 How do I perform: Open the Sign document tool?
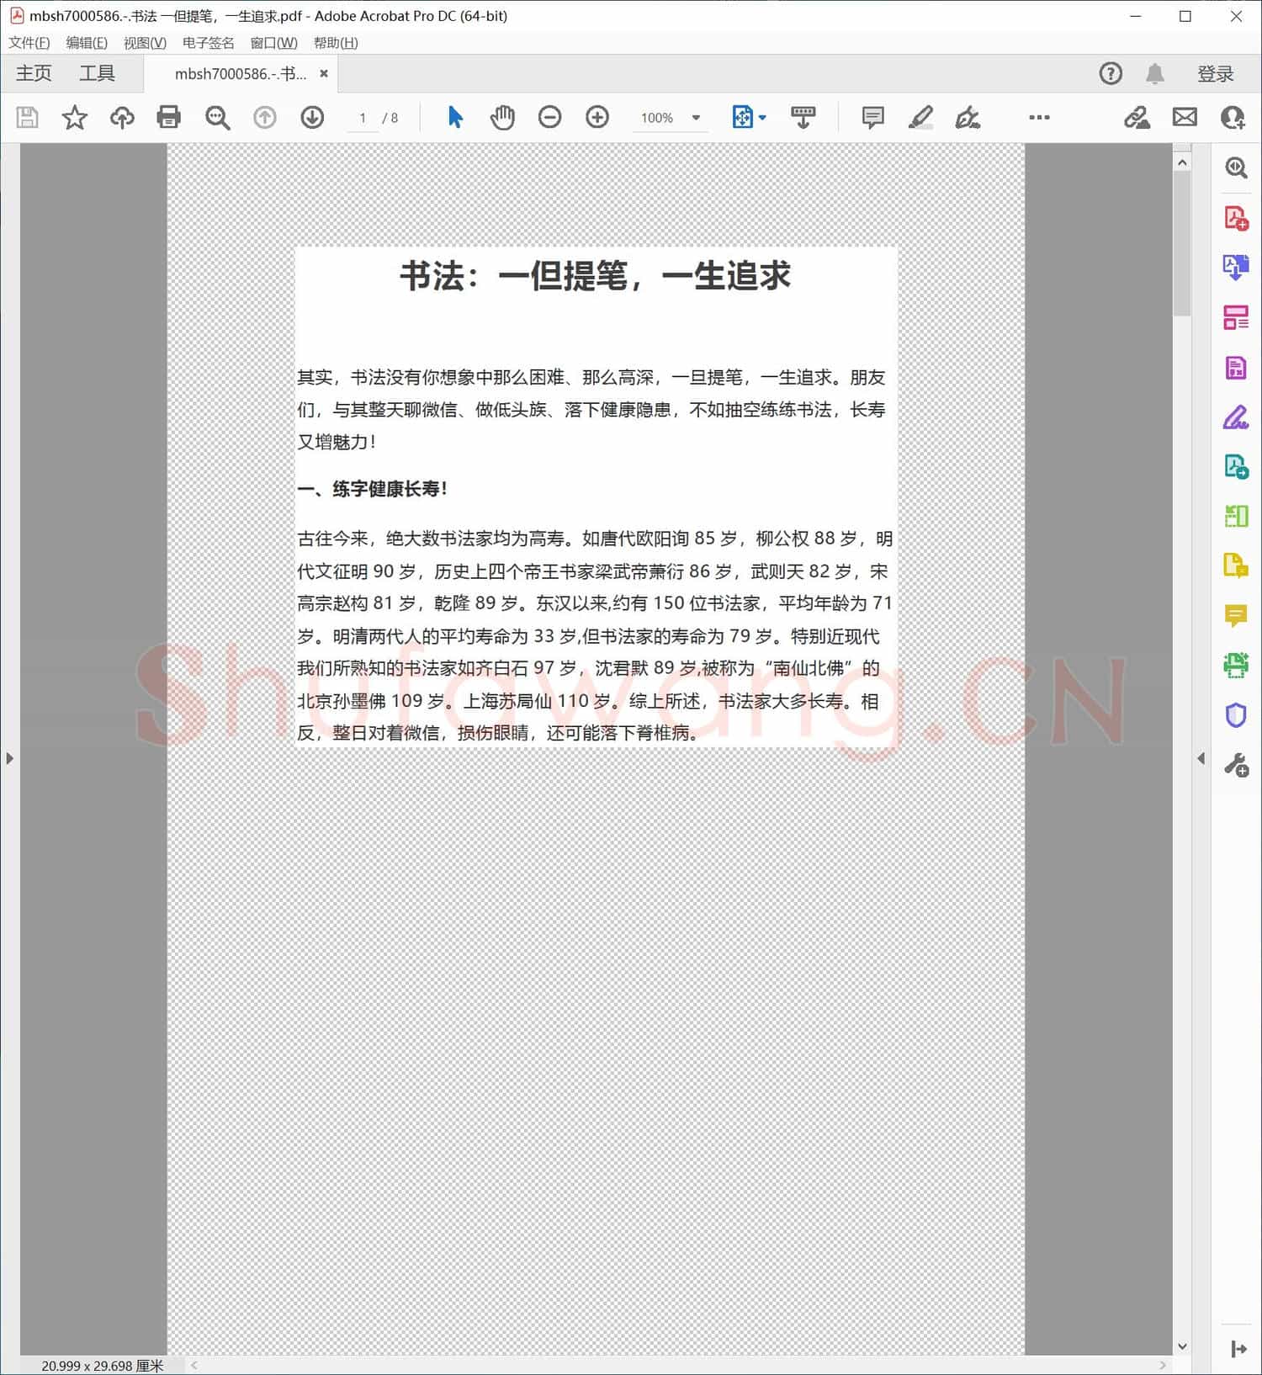[x=968, y=117]
